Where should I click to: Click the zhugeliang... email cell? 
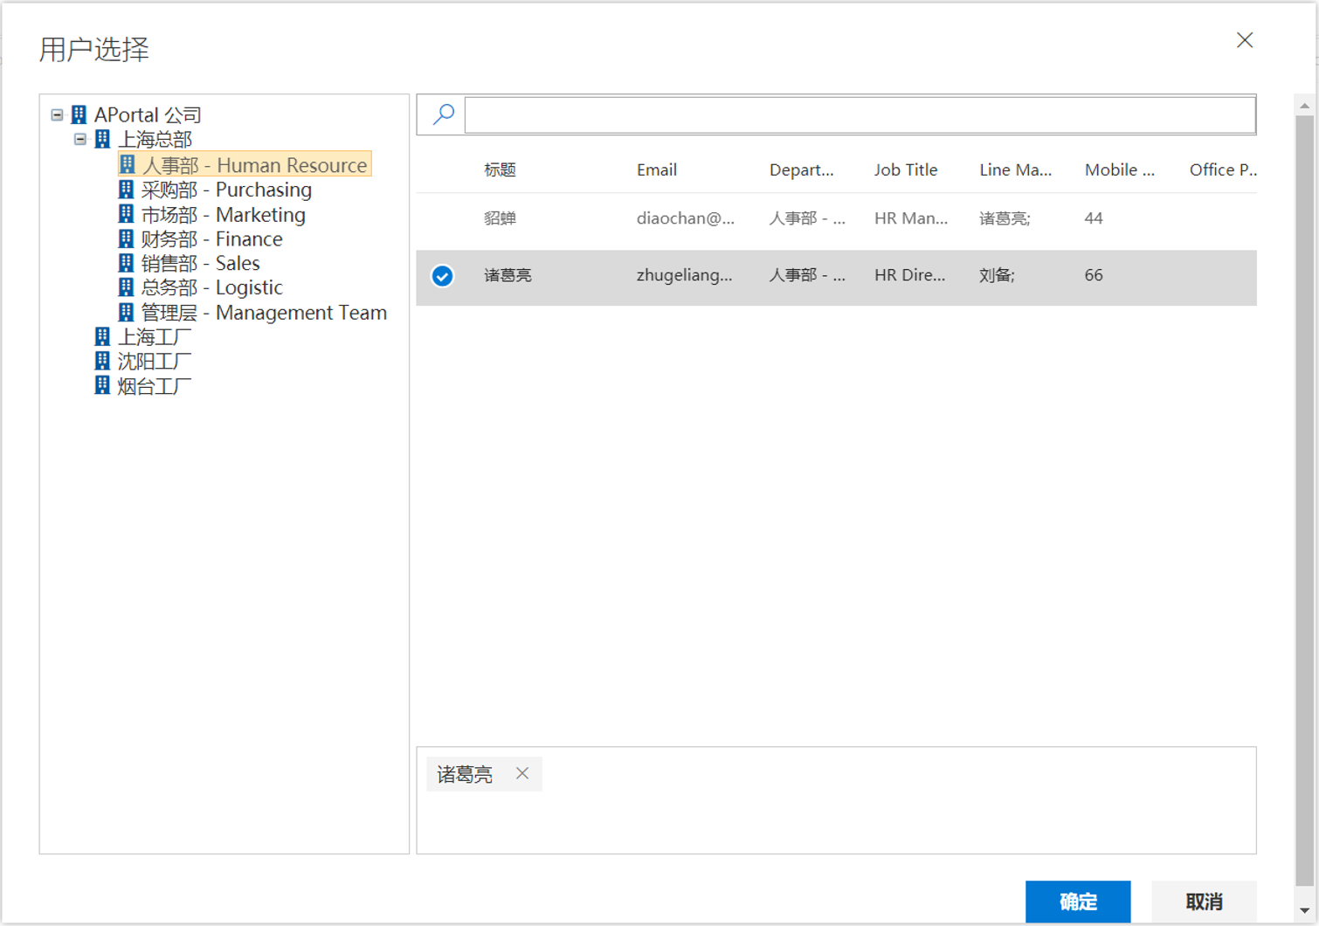pyautogui.click(x=684, y=275)
